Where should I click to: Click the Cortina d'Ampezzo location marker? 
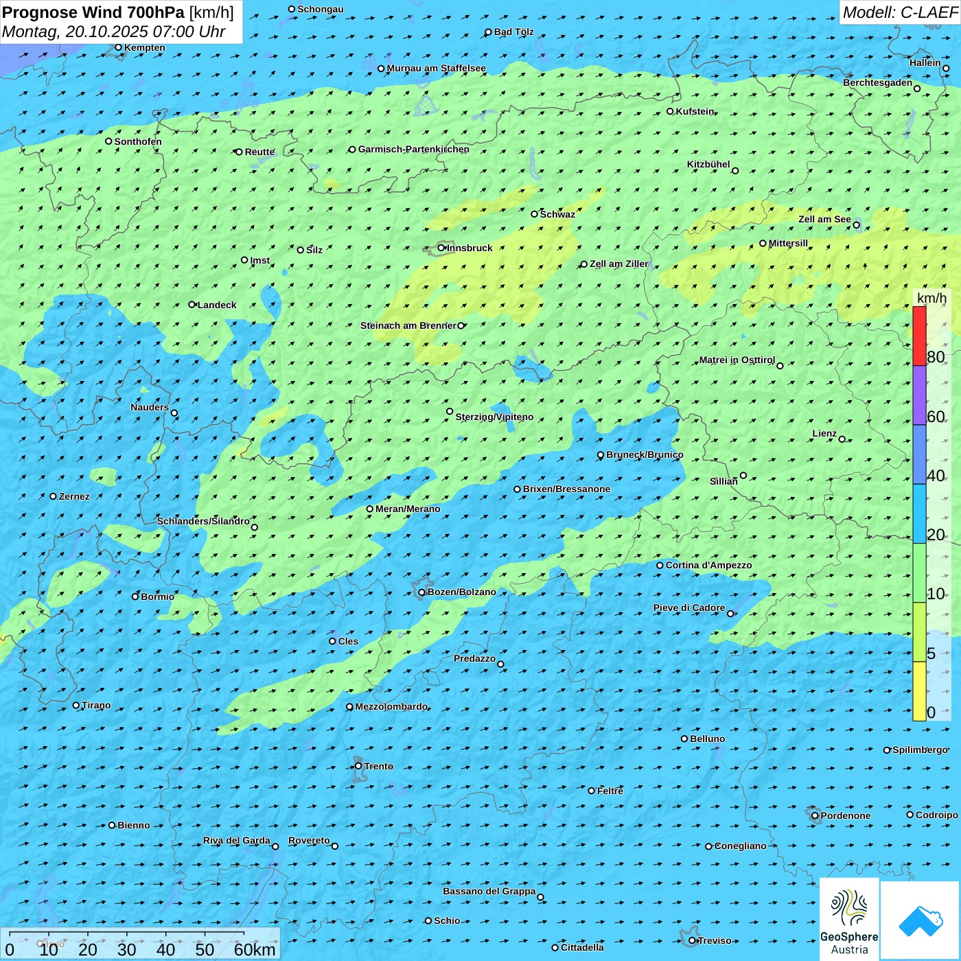pyautogui.click(x=660, y=566)
